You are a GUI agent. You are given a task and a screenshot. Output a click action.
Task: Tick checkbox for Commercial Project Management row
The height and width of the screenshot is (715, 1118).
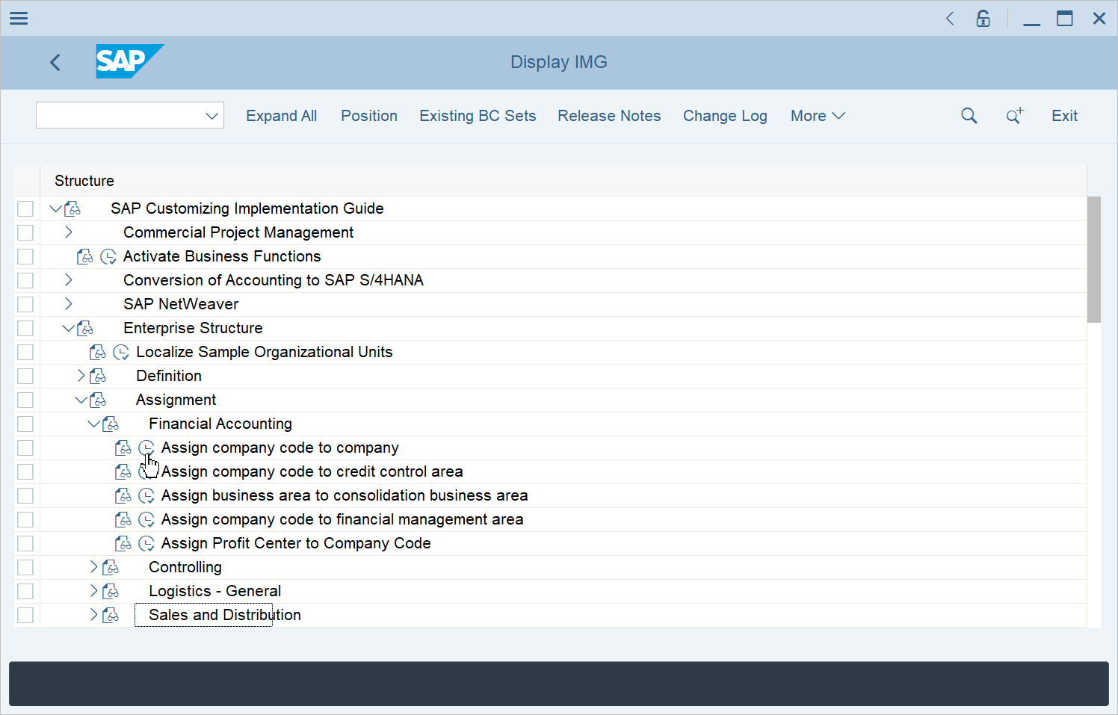tap(25, 232)
